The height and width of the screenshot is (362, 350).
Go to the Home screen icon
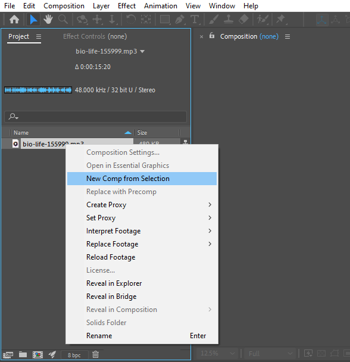[14, 20]
